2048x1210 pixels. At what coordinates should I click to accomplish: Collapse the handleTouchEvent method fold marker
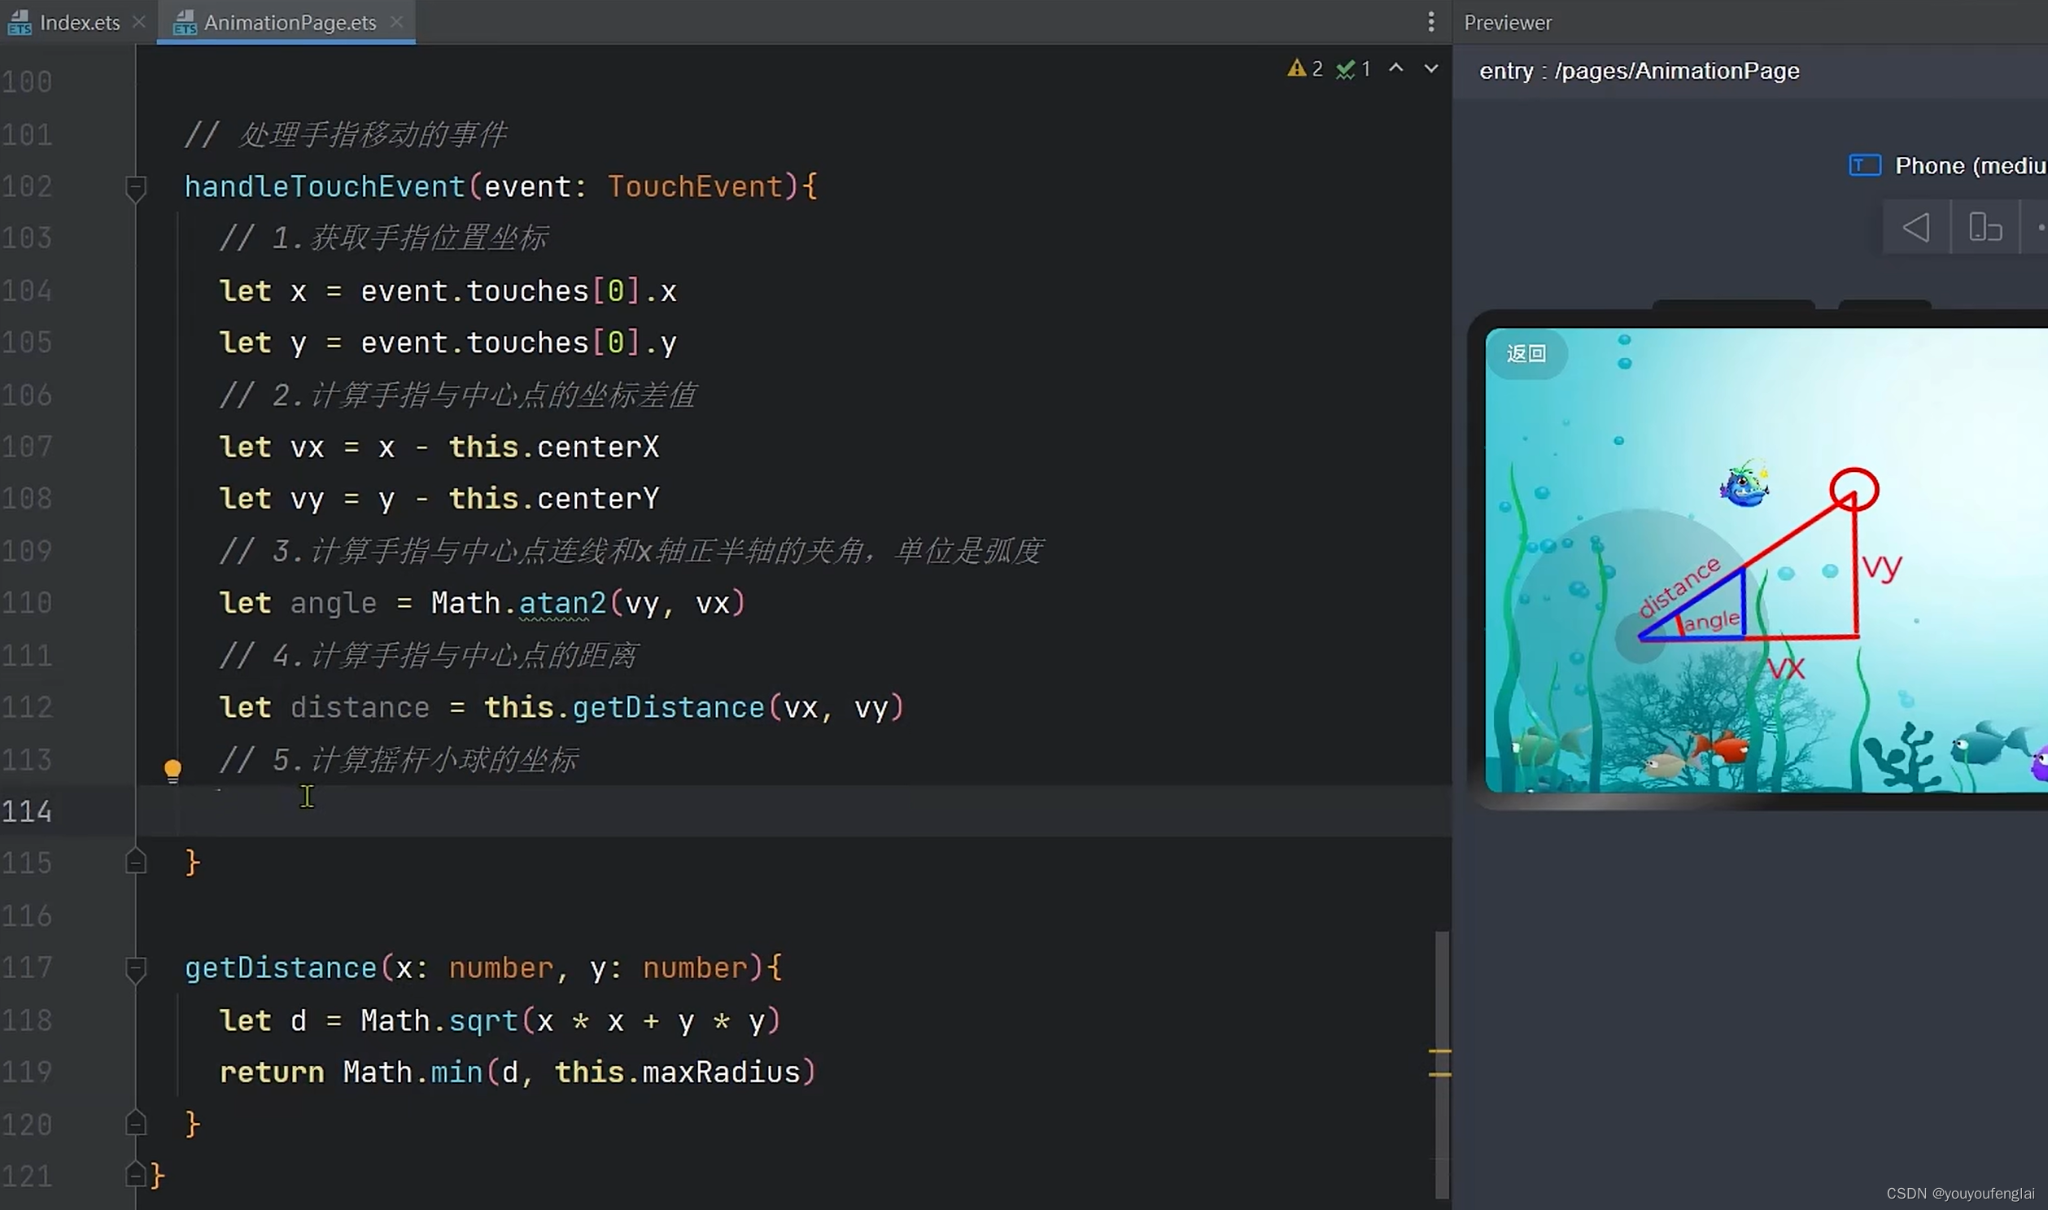point(136,187)
